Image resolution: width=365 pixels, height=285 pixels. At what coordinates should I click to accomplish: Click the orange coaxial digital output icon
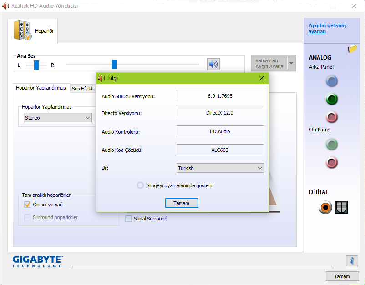(x=325, y=207)
